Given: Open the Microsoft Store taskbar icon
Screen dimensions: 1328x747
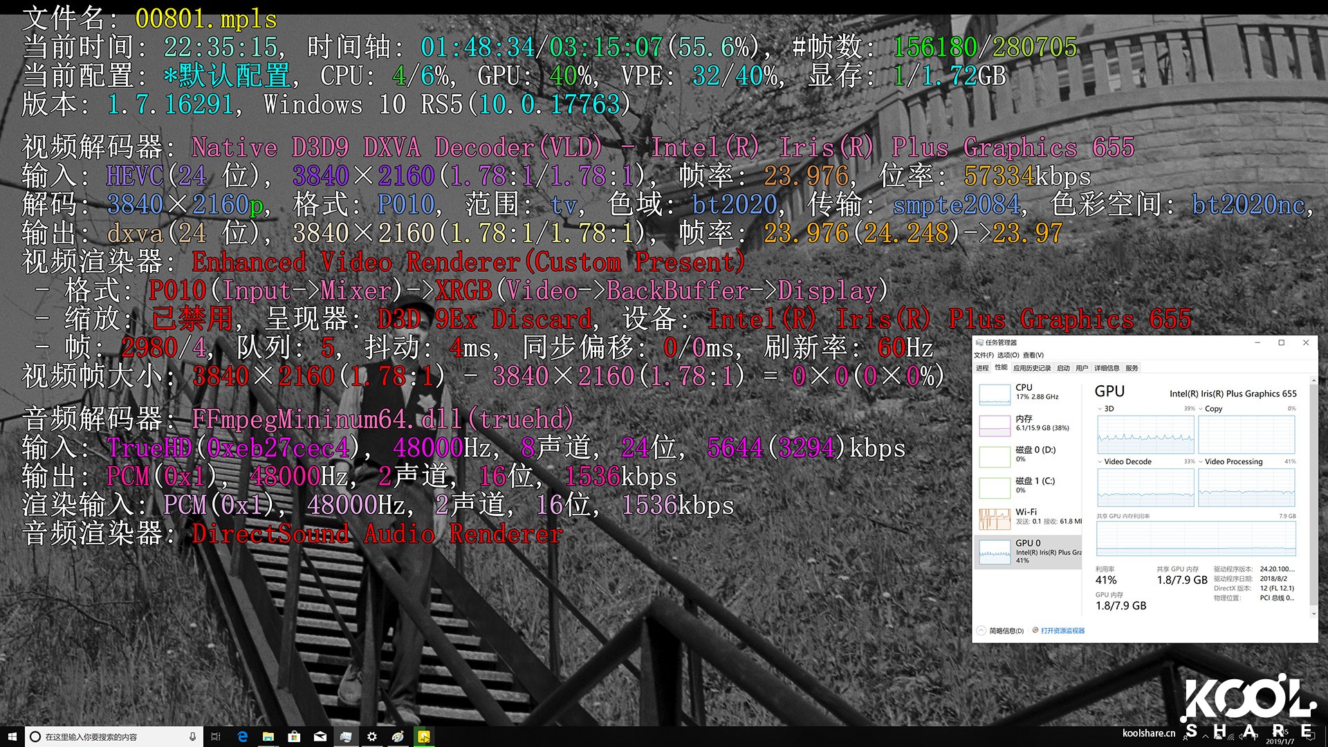Looking at the screenshot, I should coord(294,737).
